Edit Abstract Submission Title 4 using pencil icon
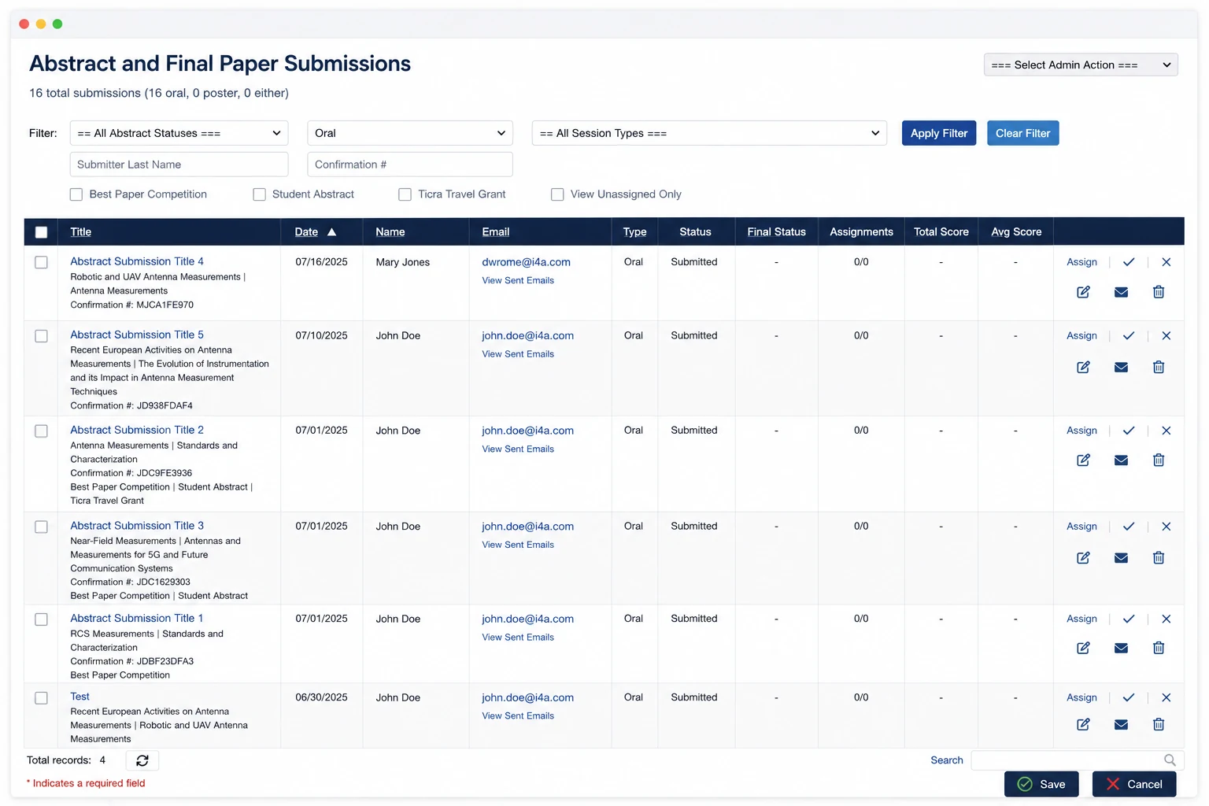The image size is (1209, 806). (1083, 292)
